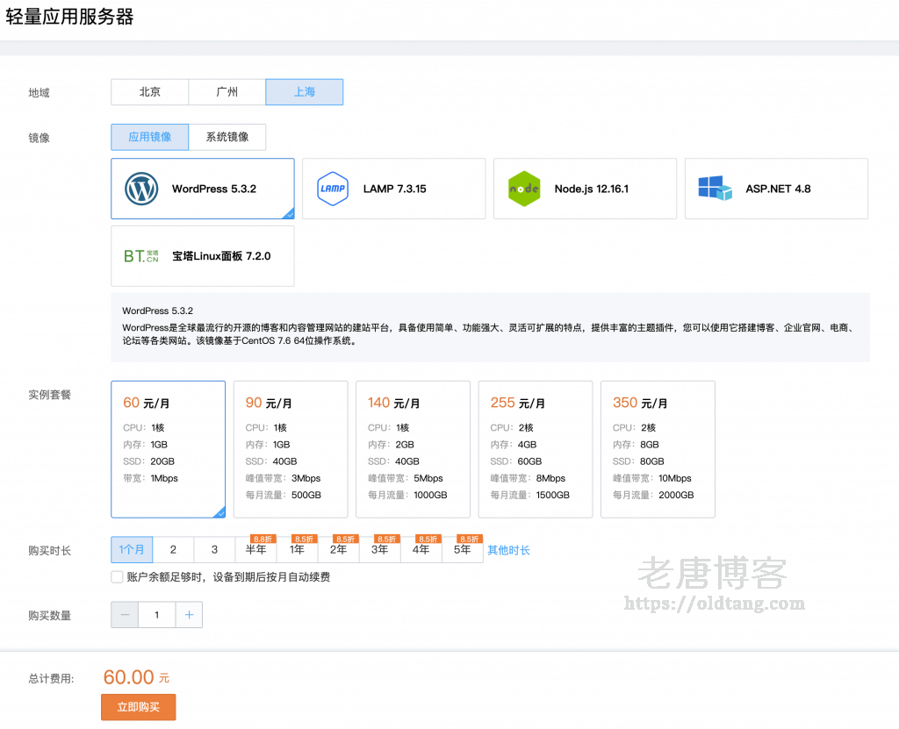Choose the Node.js 12.16.1 icon
The image size is (899, 729).
(x=524, y=189)
